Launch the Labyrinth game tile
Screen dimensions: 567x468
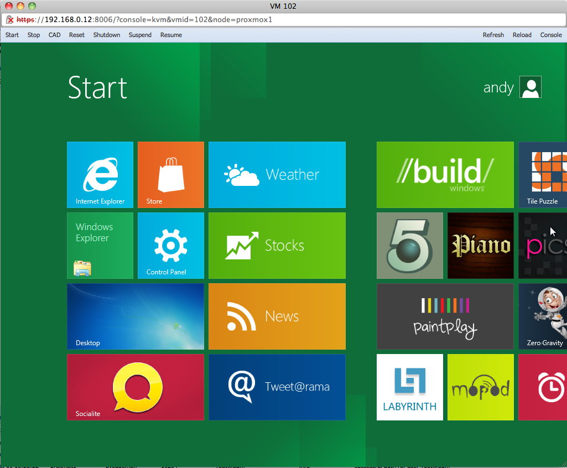pyautogui.click(x=410, y=387)
